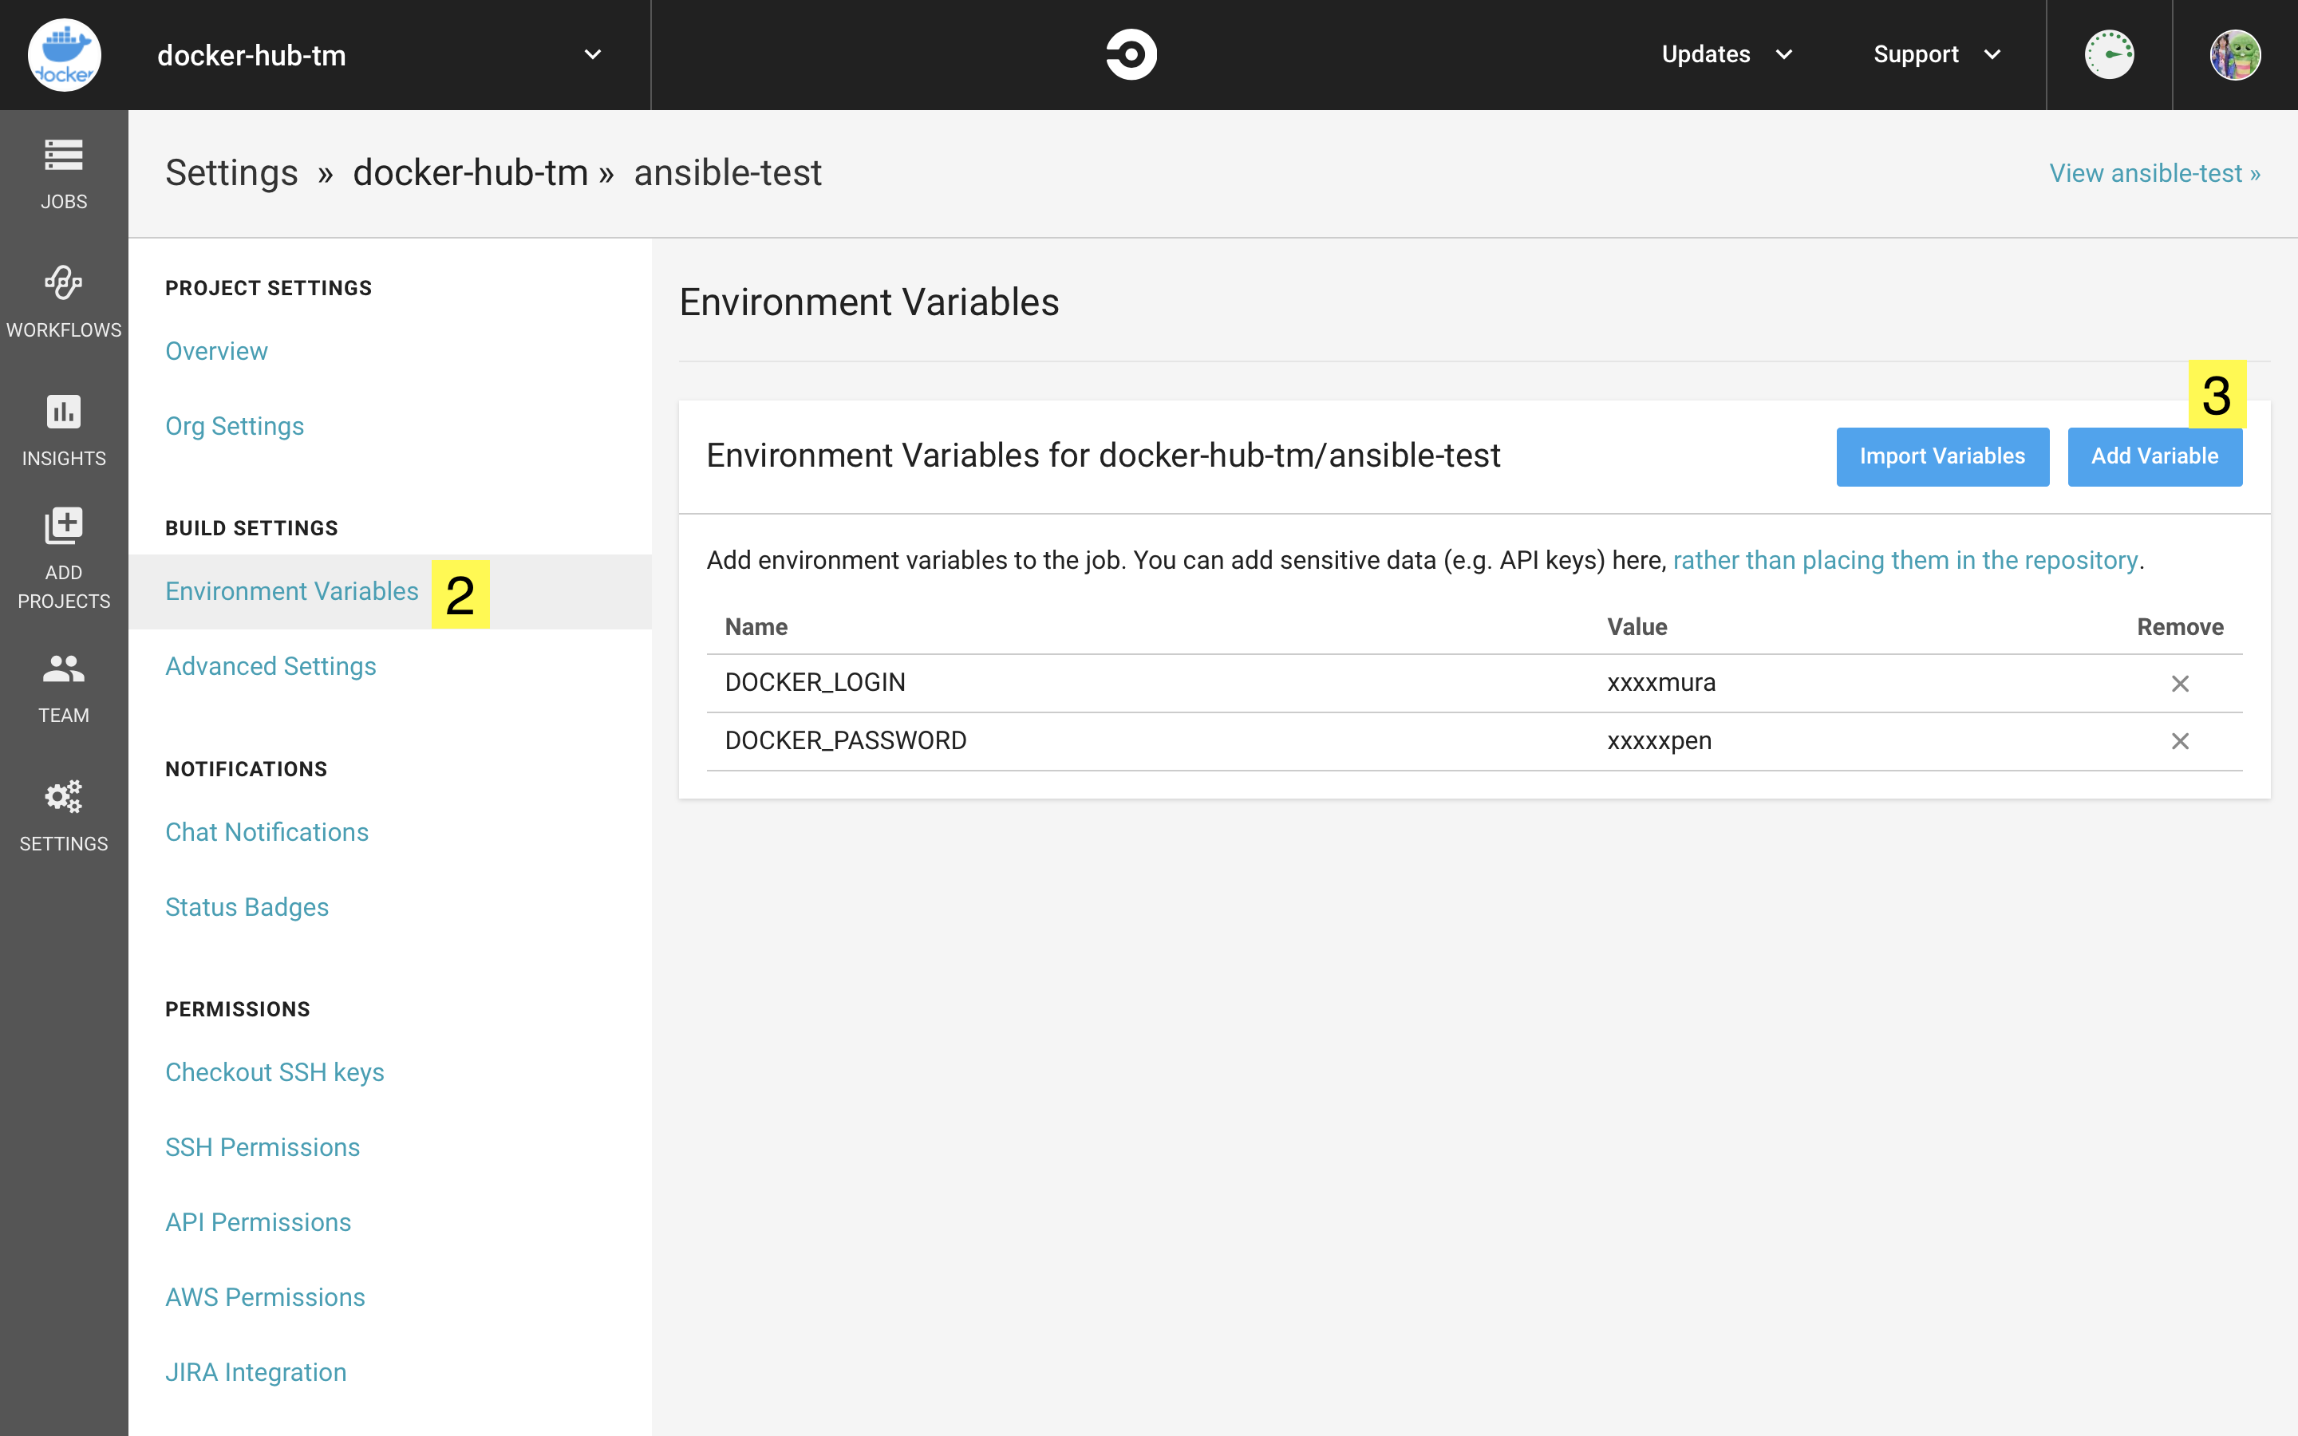This screenshot has width=2298, height=1436.
Task: Follow the 'rather than placing them in the repository' link
Action: pyautogui.click(x=1905, y=560)
